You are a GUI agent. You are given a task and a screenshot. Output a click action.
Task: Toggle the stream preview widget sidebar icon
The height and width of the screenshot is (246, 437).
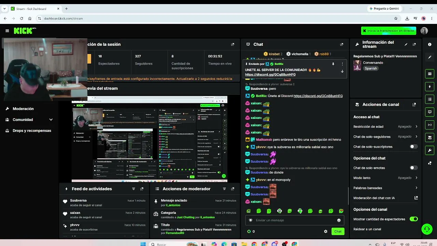(430, 74)
